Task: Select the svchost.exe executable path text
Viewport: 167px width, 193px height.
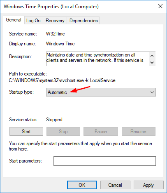Action: coord(62,80)
